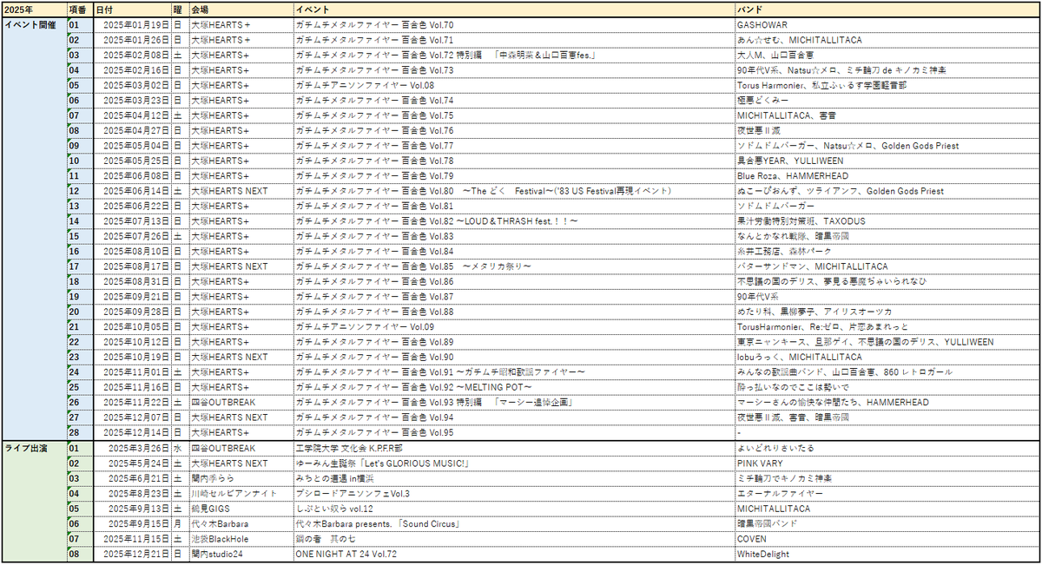Screen dimensions: 1042x565
Task: Select band cell バターサンドマン、MICHITALLITACA
Action: tap(887, 266)
